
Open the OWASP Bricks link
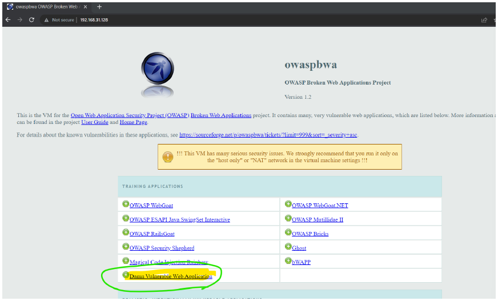click(x=310, y=234)
